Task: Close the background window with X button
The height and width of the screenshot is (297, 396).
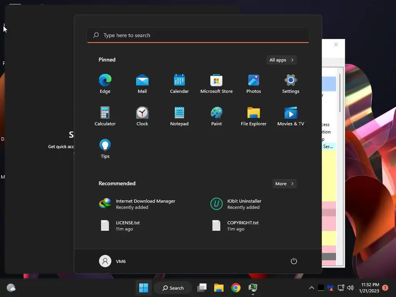Action: [x=336, y=44]
